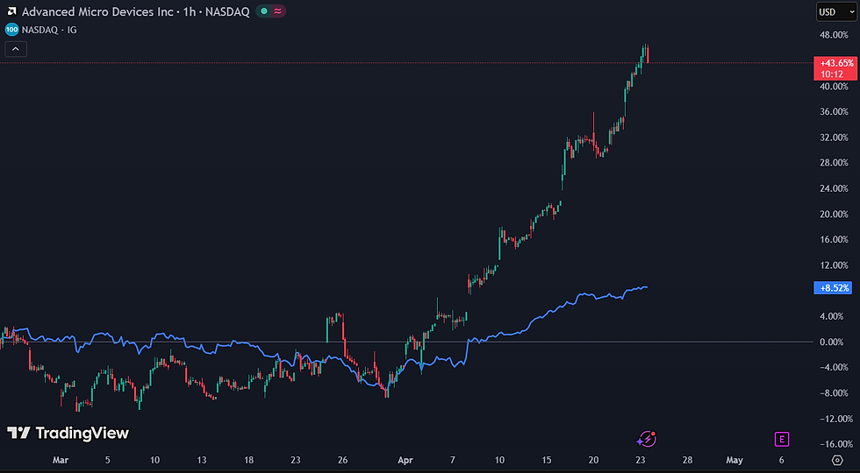Click the TradingView logo
The image size is (860, 473).
[x=68, y=433]
